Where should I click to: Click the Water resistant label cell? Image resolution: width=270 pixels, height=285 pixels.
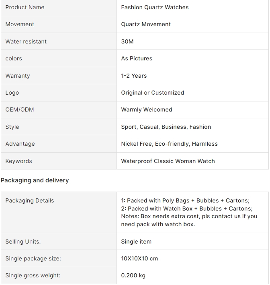click(59, 41)
